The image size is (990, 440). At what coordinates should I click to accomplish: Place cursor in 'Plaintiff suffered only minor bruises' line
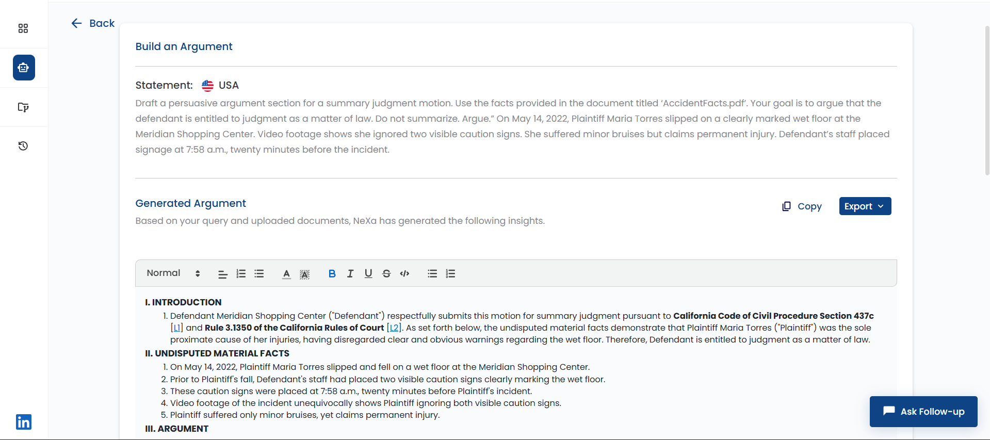pos(305,415)
